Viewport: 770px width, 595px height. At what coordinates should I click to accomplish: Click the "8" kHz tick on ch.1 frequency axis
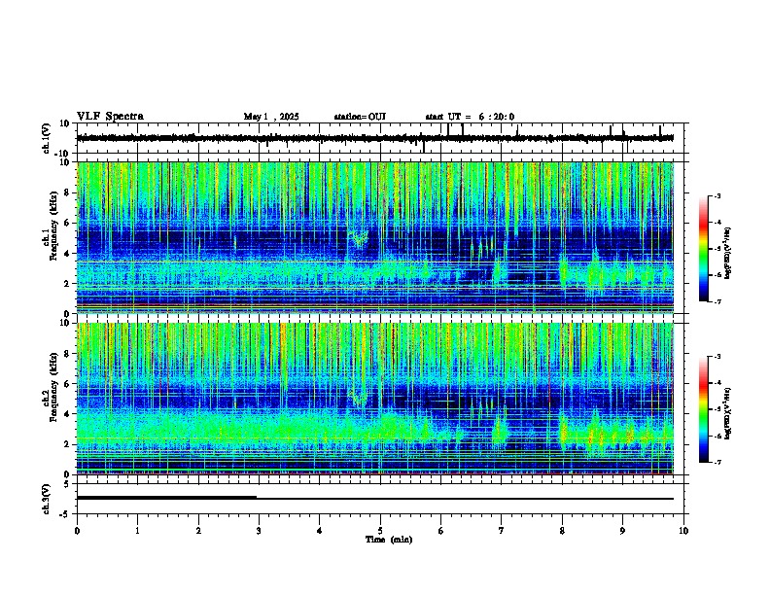[68, 192]
